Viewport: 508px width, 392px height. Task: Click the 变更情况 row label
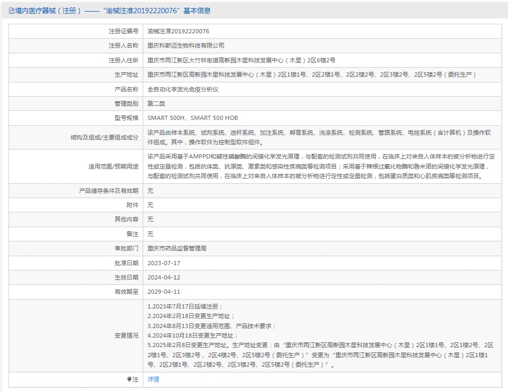126,335
